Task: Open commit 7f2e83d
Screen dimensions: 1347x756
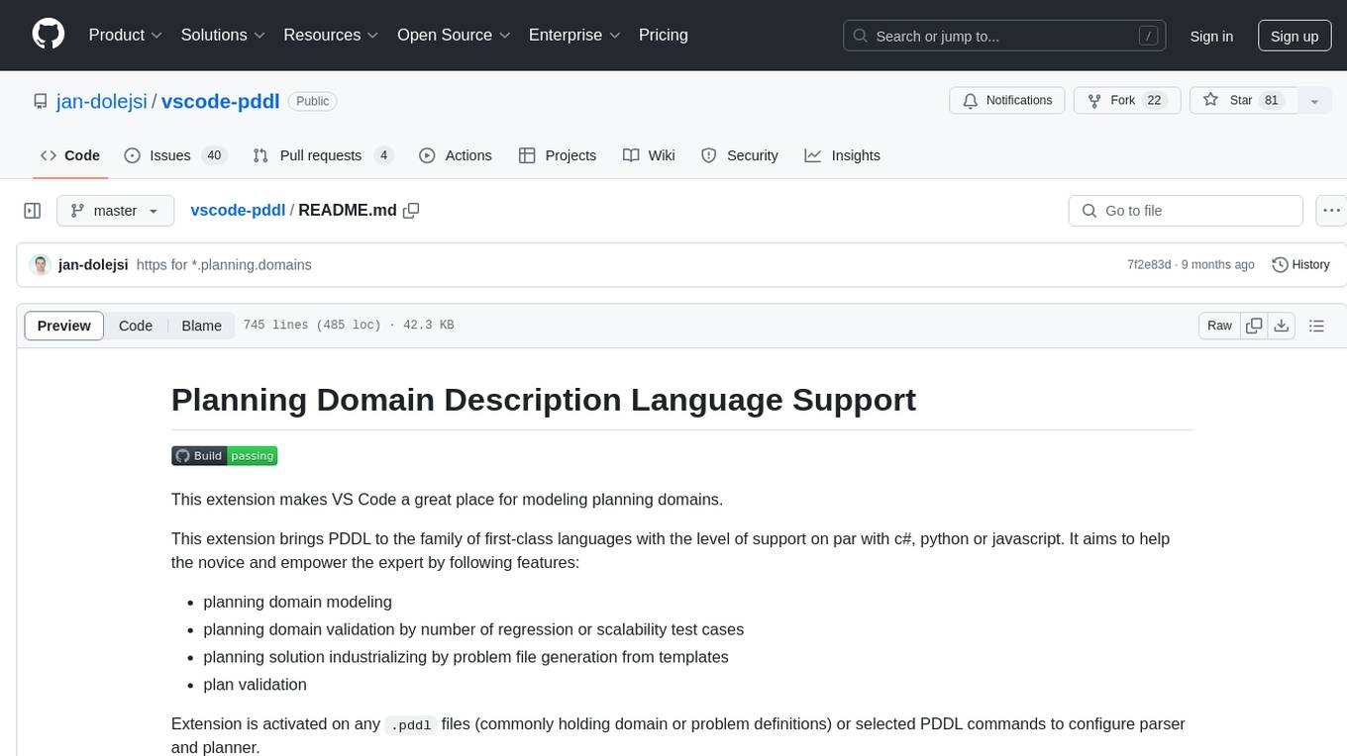Action: coord(1149,264)
